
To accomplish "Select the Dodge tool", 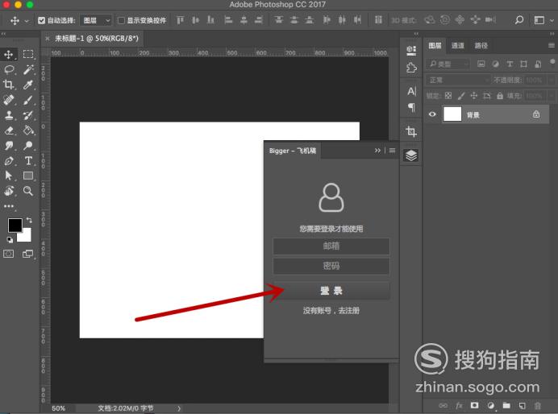I will tap(28, 145).
